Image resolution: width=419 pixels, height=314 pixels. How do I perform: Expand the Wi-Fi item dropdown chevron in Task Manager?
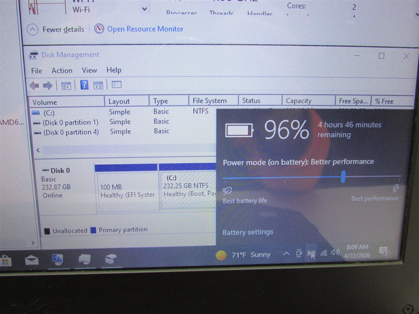(144, 9)
